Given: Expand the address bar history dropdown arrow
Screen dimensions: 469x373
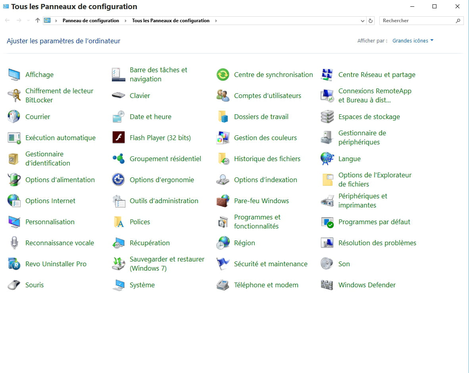Looking at the screenshot, I should pos(362,21).
